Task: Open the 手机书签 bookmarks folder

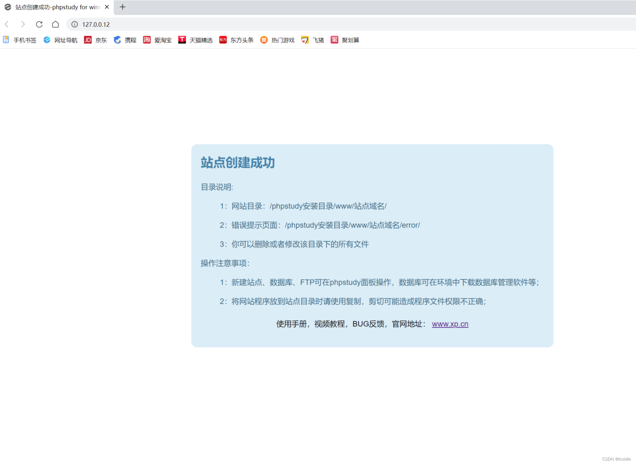Action: 19,40
